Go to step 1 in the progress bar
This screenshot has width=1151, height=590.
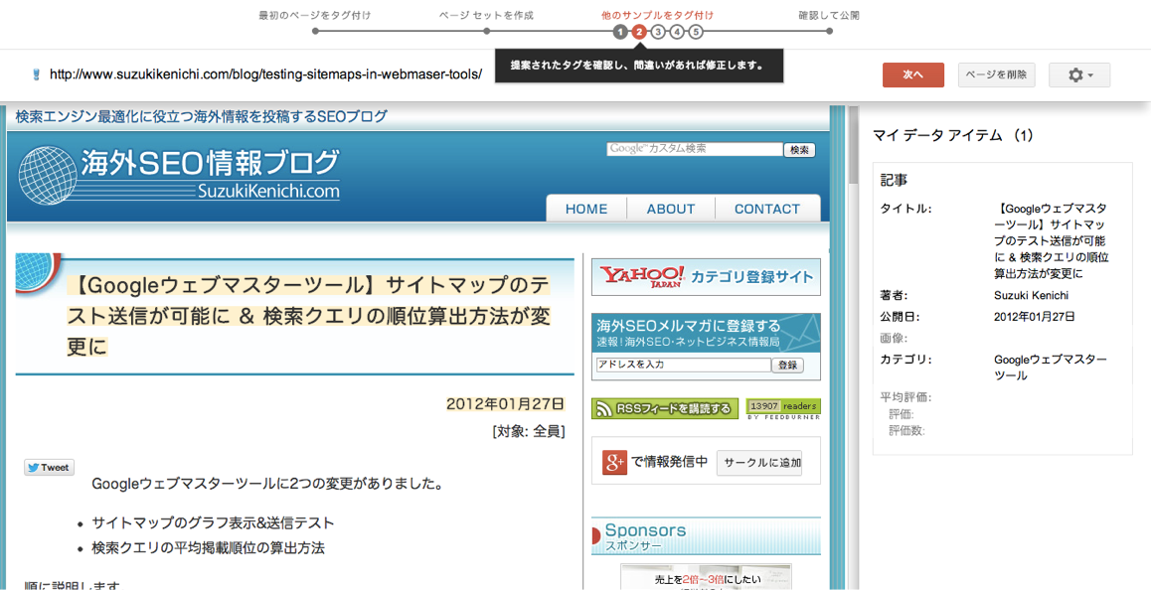(620, 32)
